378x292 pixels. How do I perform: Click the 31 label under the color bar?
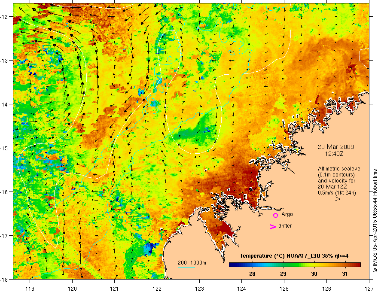click(345, 274)
